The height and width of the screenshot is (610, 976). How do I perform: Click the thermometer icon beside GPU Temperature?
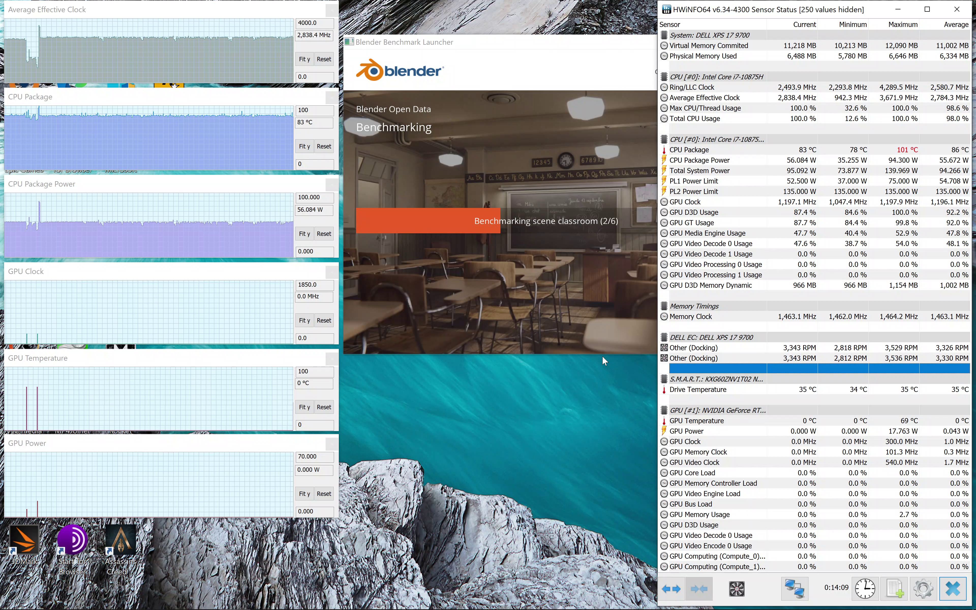click(x=664, y=421)
